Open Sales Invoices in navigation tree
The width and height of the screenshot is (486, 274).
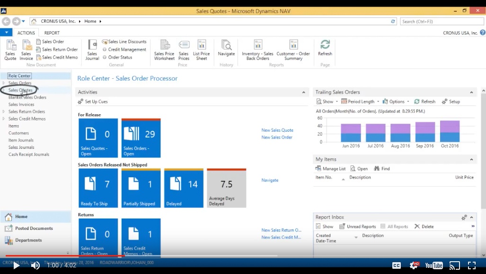click(21, 104)
